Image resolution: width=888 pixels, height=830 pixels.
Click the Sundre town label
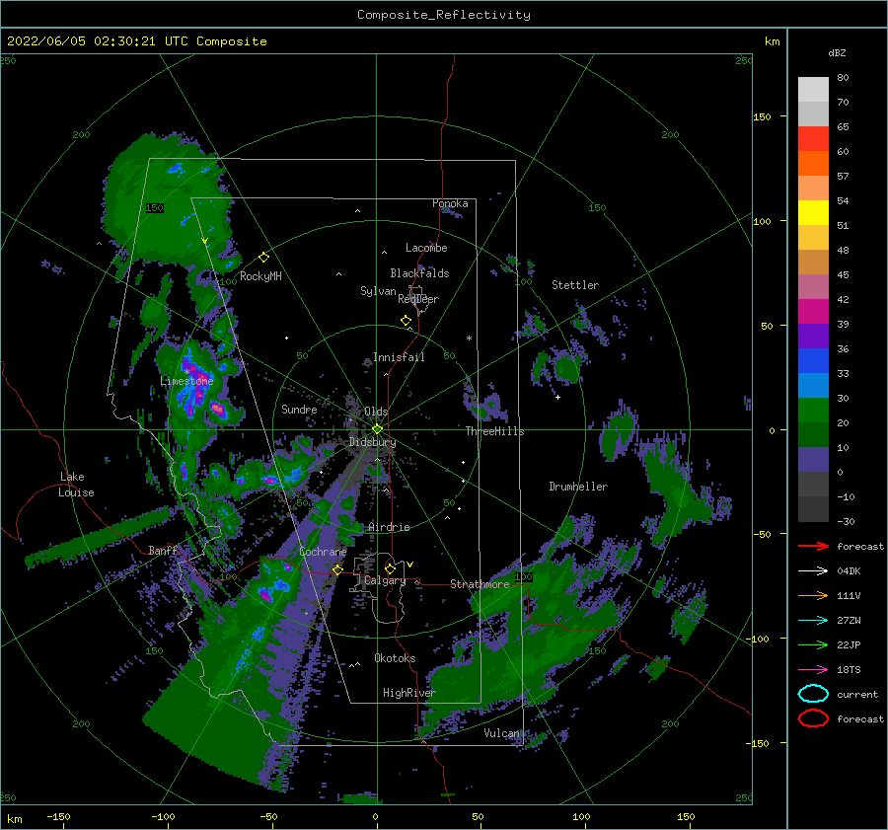[299, 409]
